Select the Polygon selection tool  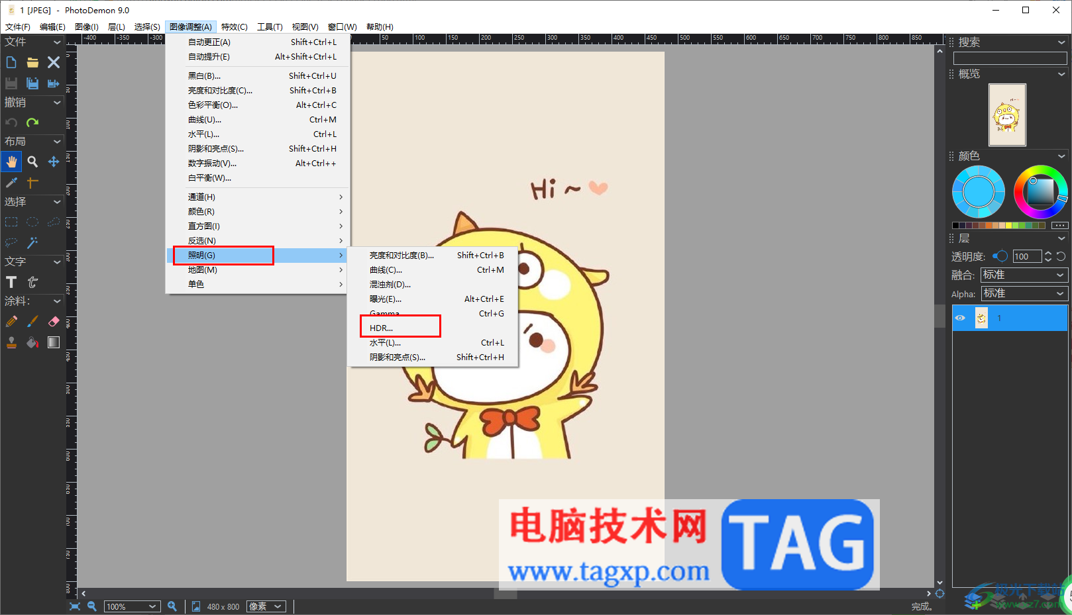click(x=54, y=222)
